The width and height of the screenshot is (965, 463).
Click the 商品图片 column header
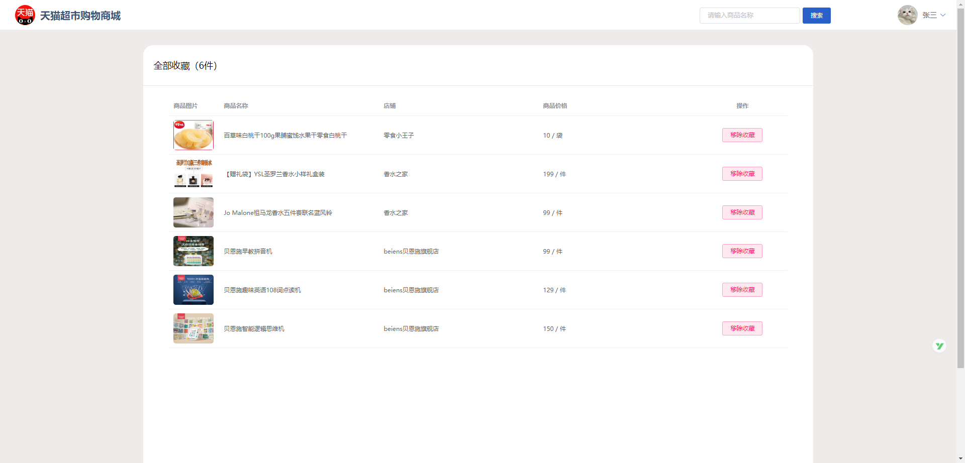[x=185, y=106]
